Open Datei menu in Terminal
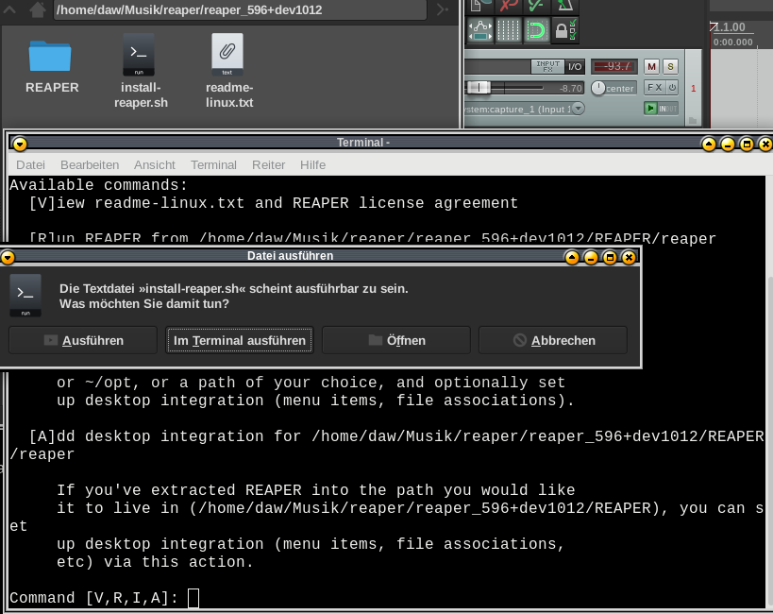This screenshot has width=773, height=614. coord(30,165)
